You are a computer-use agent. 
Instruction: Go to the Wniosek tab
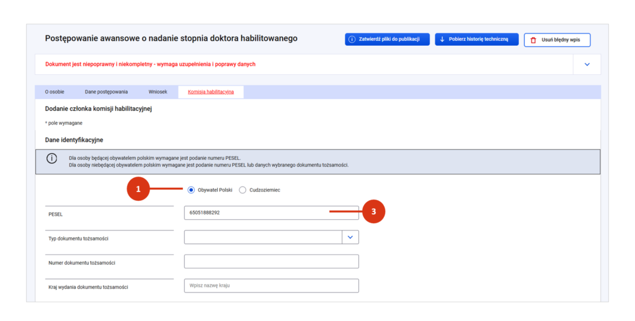158,92
